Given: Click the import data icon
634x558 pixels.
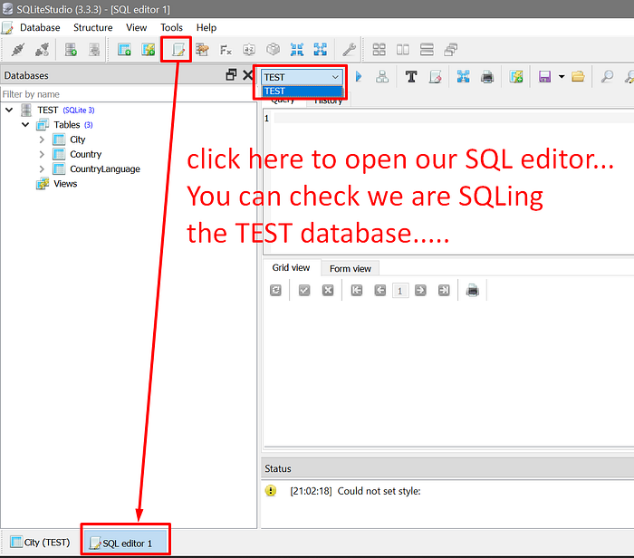Looking at the screenshot, I should coord(297,50).
